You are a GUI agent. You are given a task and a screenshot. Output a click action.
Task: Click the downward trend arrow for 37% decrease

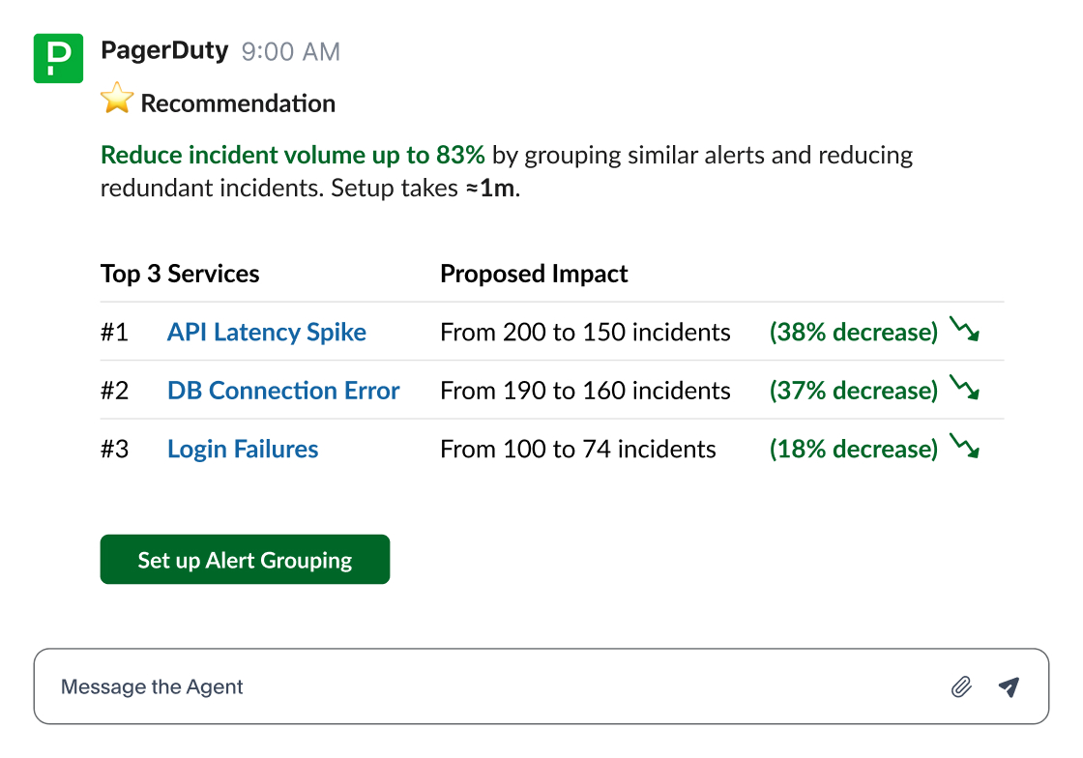tap(964, 388)
